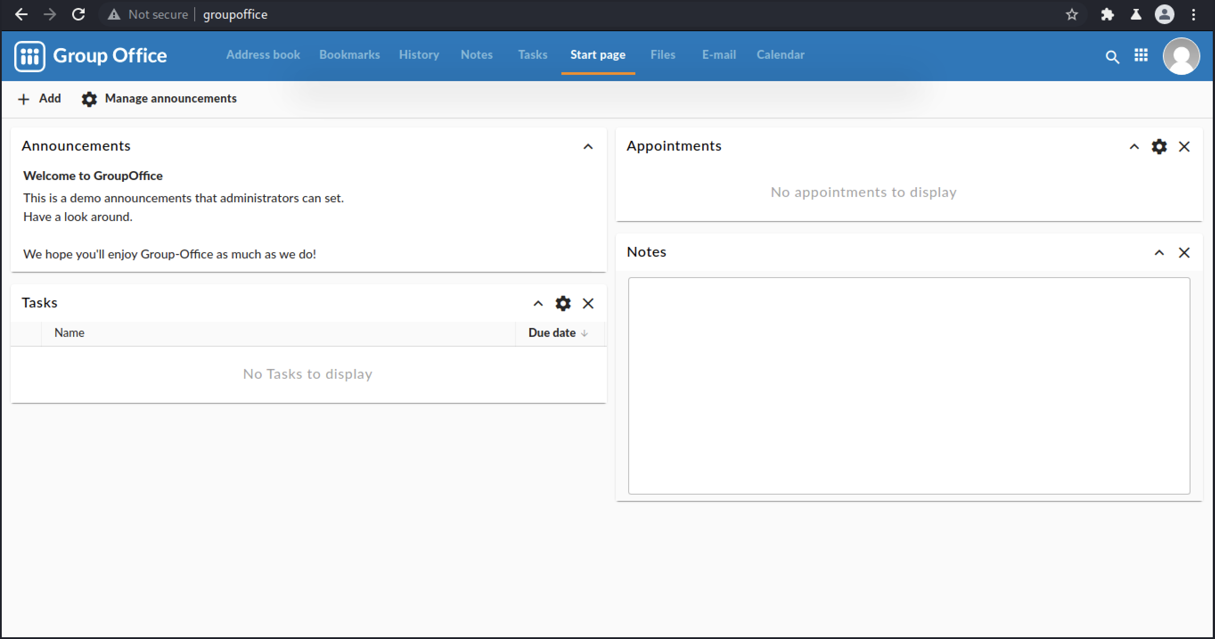Click the flask icon in browser toolbar
1215x639 pixels.
click(1136, 15)
